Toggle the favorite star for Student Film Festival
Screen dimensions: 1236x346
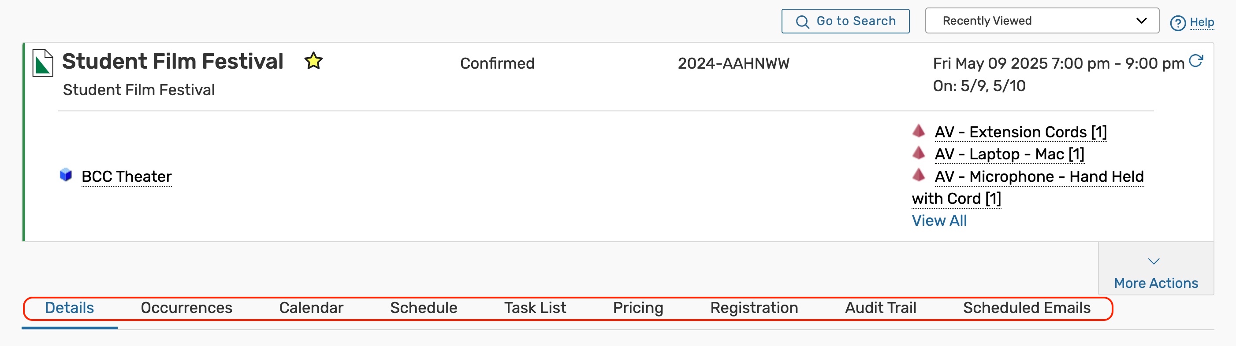pos(313,61)
